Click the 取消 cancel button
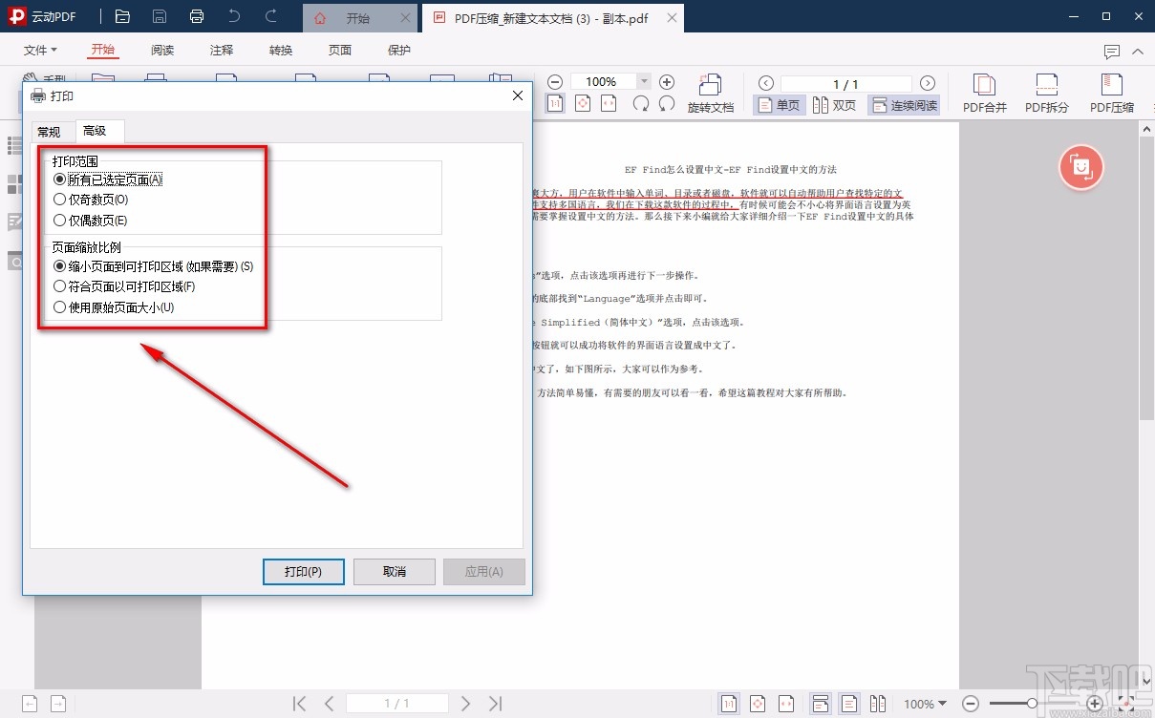This screenshot has height=718, width=1155. pyautogui.click(x=395, y=572)
